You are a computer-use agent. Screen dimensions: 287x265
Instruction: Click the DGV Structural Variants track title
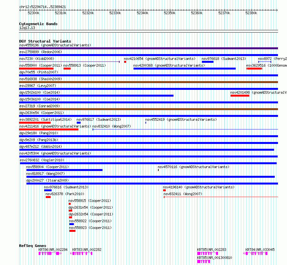pos(45,41)
